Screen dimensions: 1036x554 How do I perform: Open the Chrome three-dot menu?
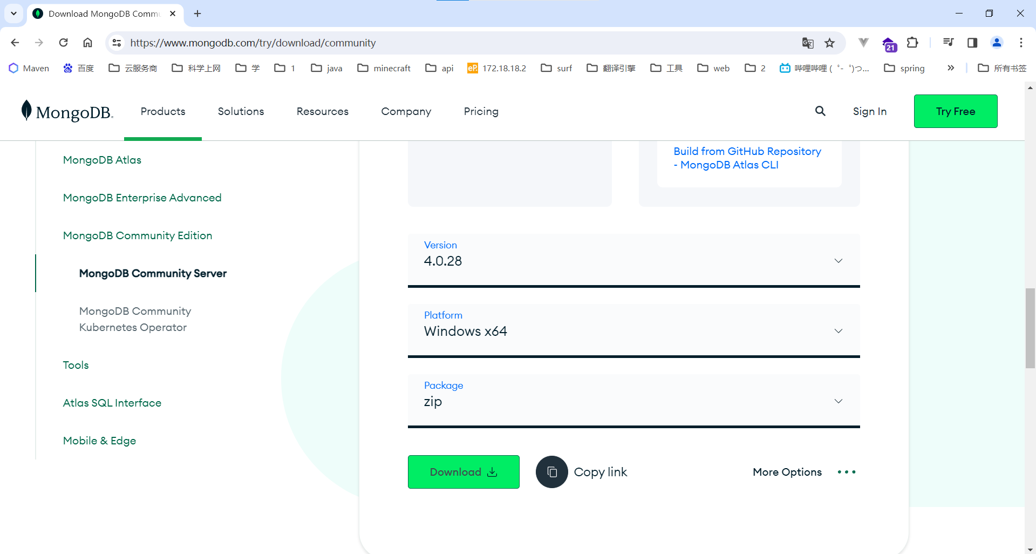click(x=1021, y=43)
